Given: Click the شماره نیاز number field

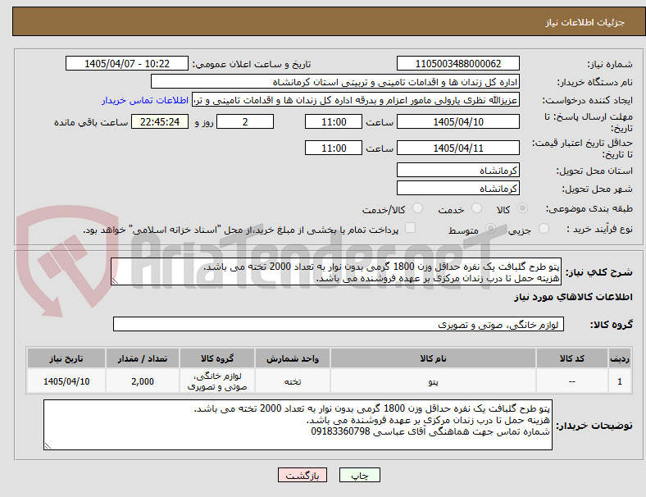Looking at the screenshot, I should 458,64.
